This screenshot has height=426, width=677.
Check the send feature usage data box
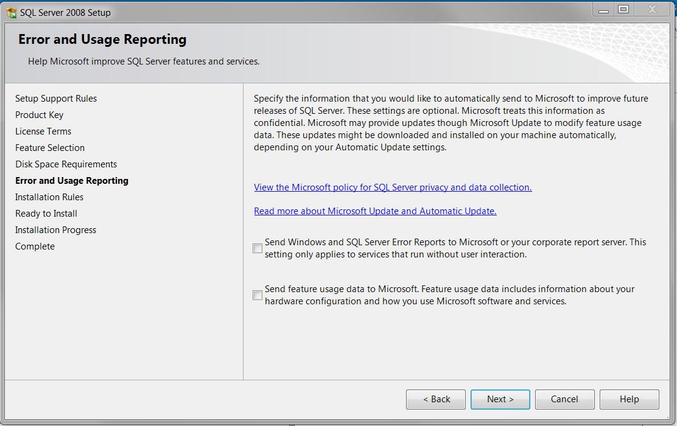point(258,295)
